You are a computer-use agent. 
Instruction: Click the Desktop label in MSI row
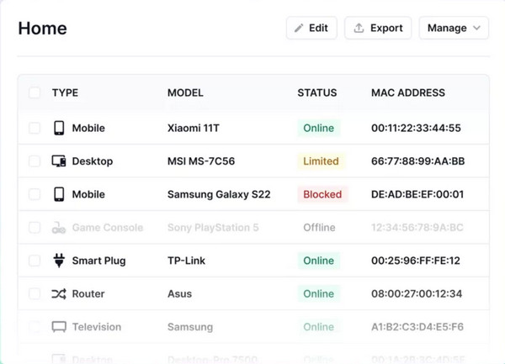(x=92, y=161)
